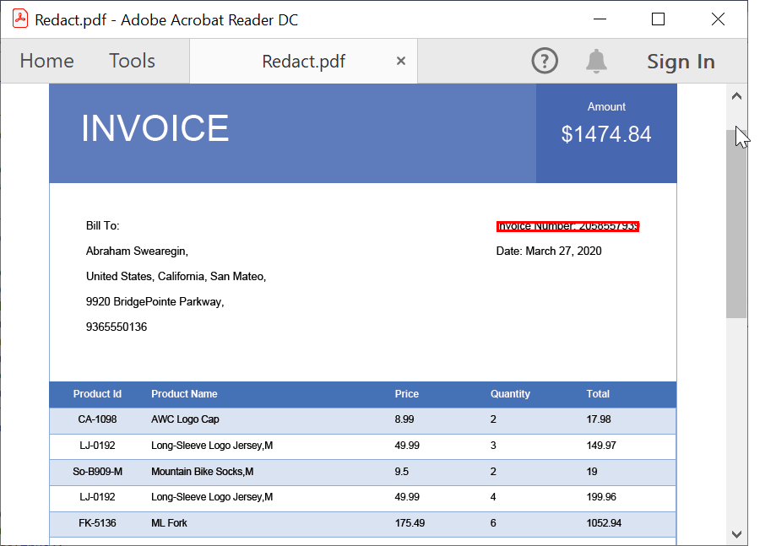Open the Help question mark icon
Viewport: 776px width, 546px height.
coord(545,61)
